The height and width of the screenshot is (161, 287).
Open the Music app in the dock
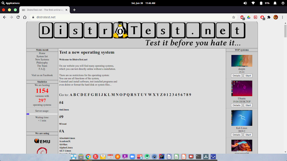[118, 157]
